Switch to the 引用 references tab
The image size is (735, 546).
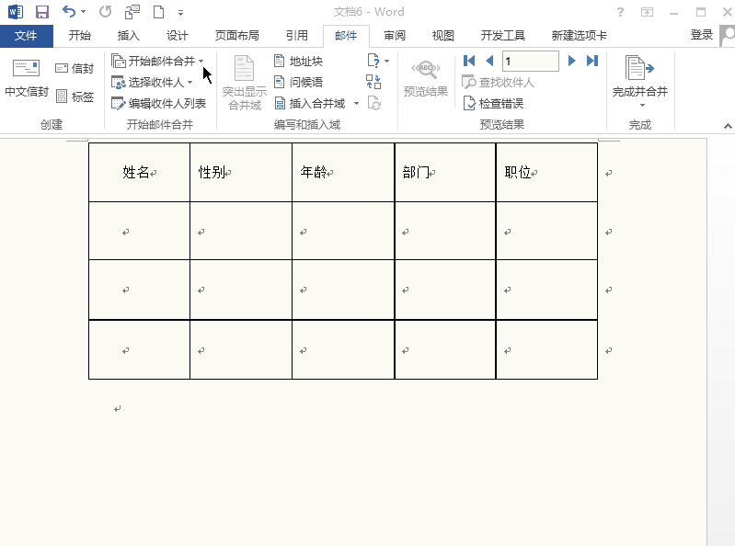pos(297,36)
